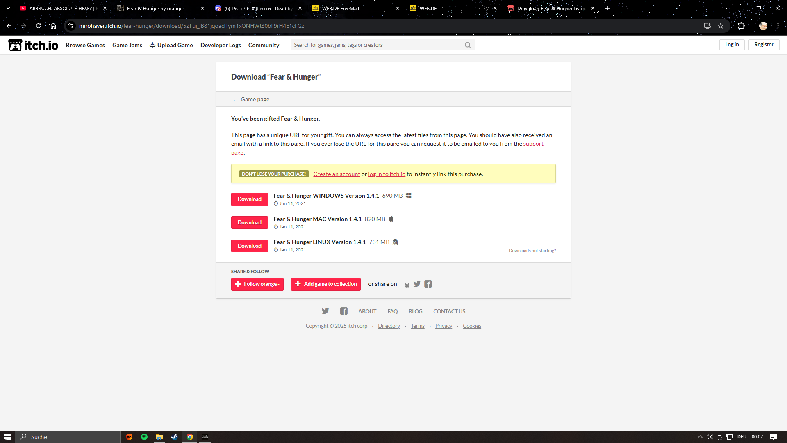
Task: Open Chrome three-dot menu
Action: tap(778, 26)
